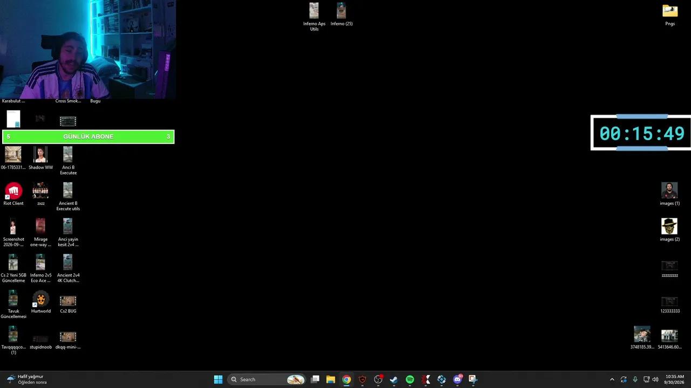Select the stupidnoob file icon
Viewport: 691px width, 388px height.
point(40,342)
